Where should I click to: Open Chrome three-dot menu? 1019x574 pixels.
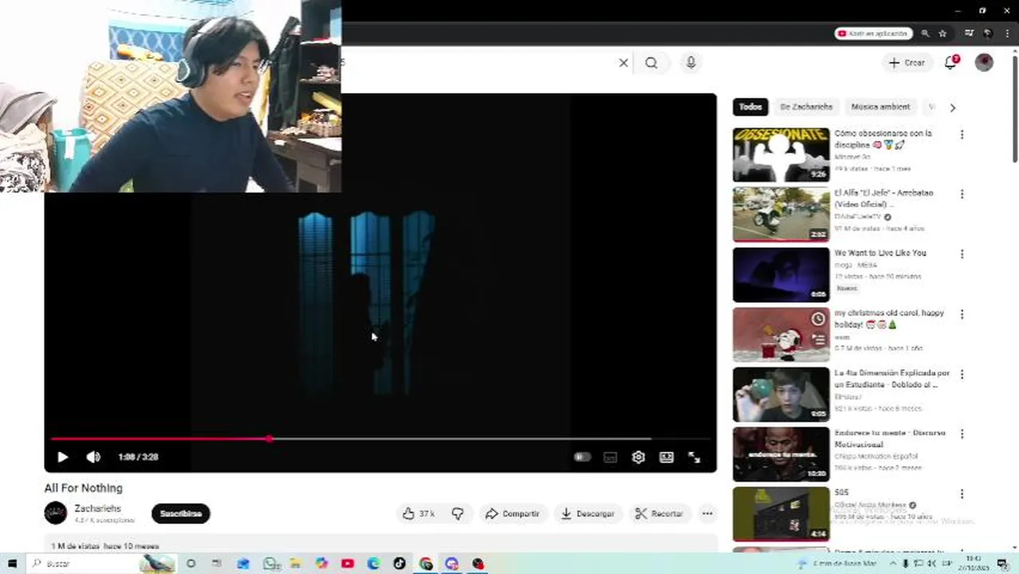[1008, 33]
